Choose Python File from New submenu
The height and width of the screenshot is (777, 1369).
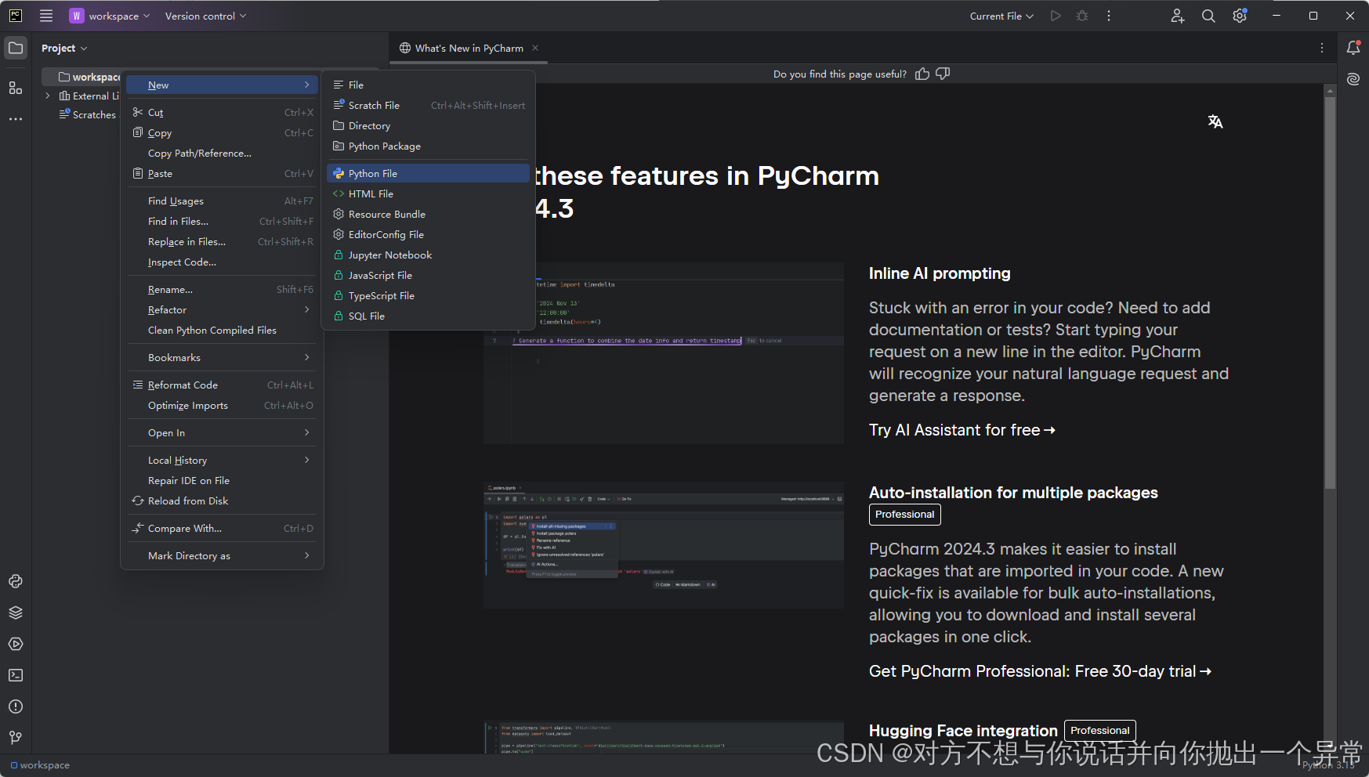429,174
